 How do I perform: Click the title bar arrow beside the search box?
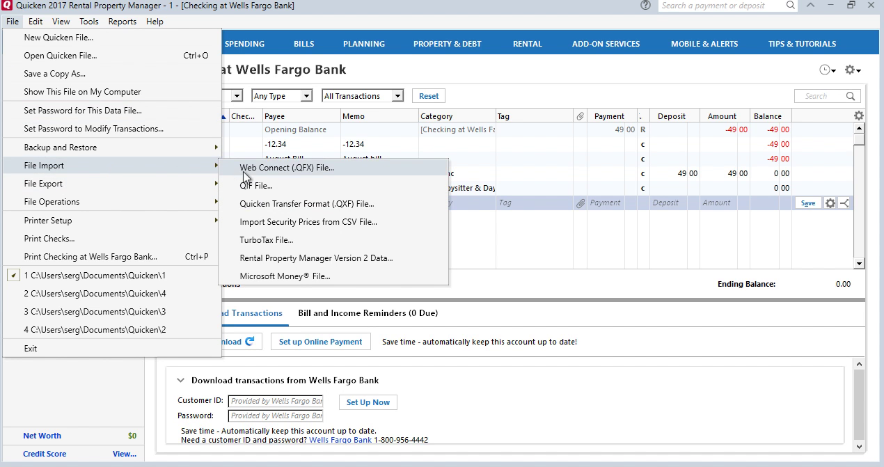(810, 6)
